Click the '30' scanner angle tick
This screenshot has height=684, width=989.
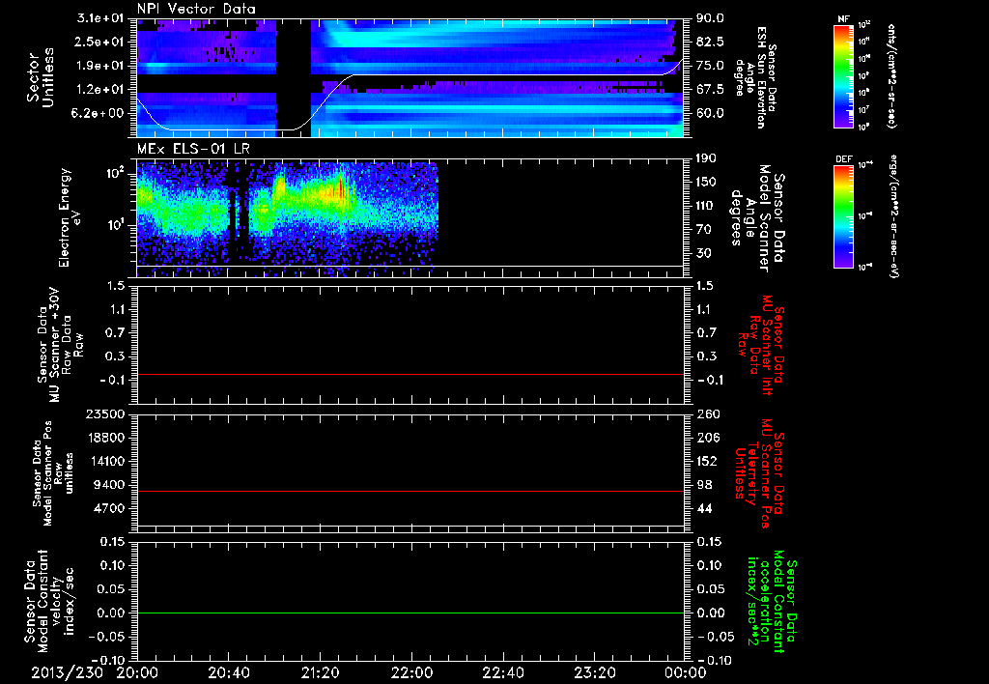click(x=703, y=253)
